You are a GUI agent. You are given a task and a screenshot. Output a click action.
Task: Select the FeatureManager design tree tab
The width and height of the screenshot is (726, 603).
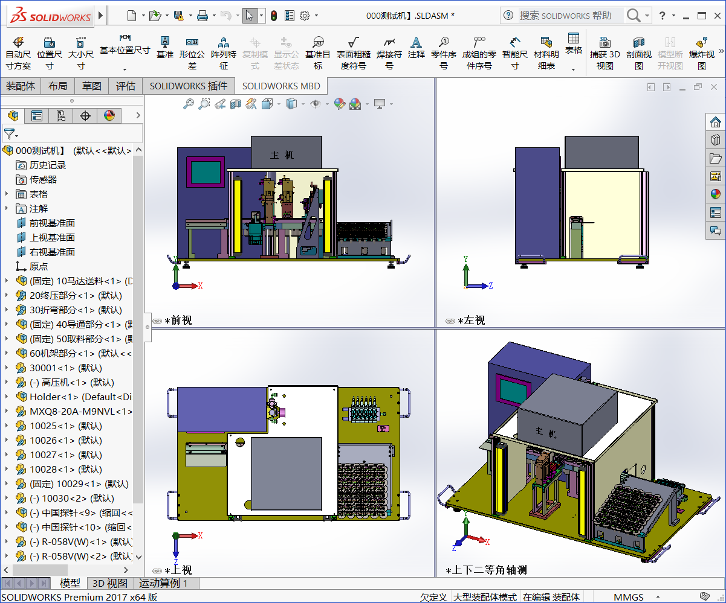pyautogui.click(x=13, y=115)
